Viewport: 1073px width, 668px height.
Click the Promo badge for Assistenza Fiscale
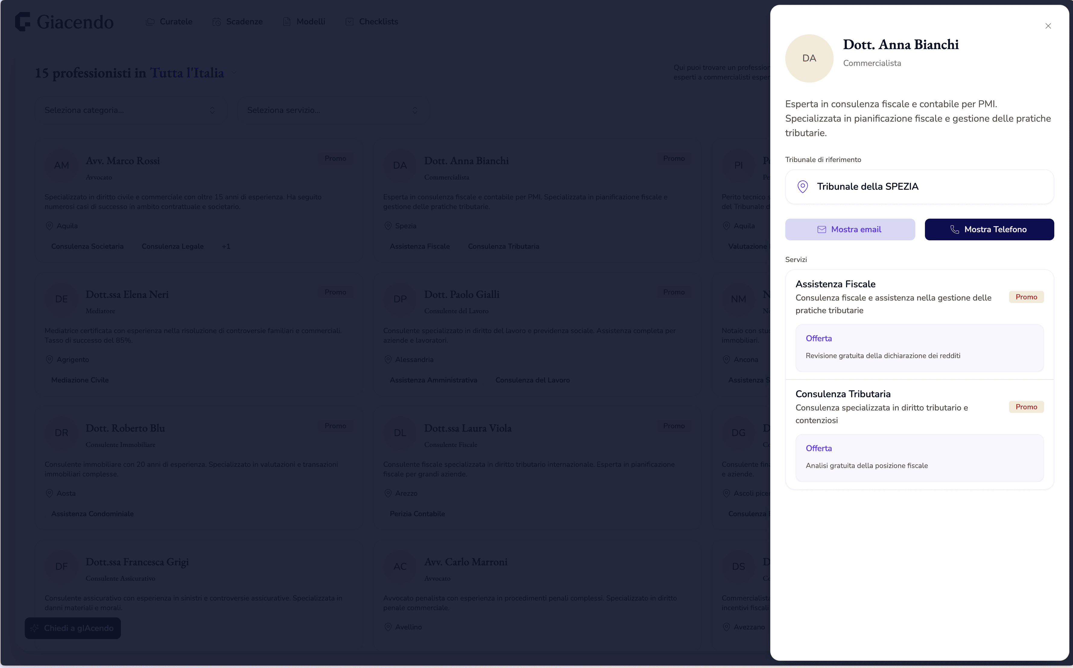coord(1026,297)
